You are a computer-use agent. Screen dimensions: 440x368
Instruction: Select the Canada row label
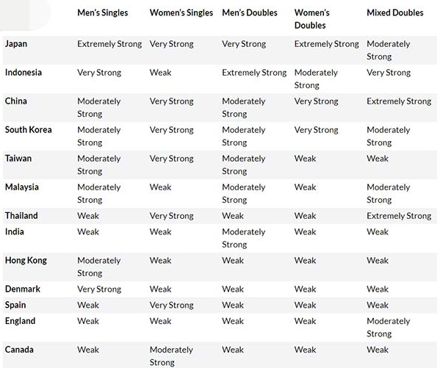19,350
